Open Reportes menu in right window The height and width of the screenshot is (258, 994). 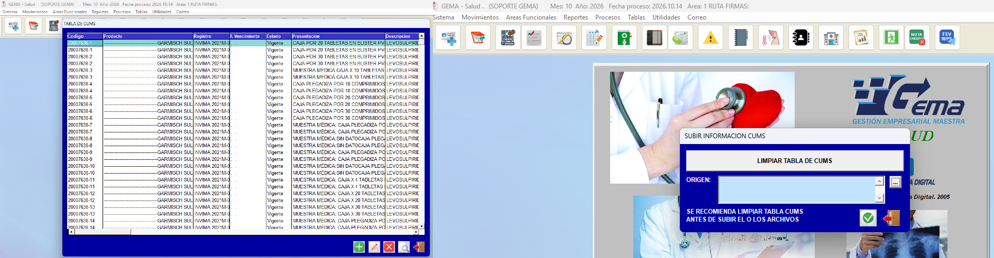coord(576,17)
